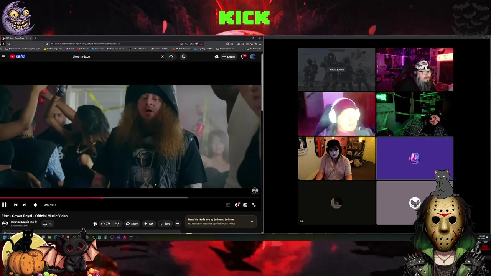Viewport: 491px width, 276px height.
Task: Open player settings gear
Action: (237, 205)
